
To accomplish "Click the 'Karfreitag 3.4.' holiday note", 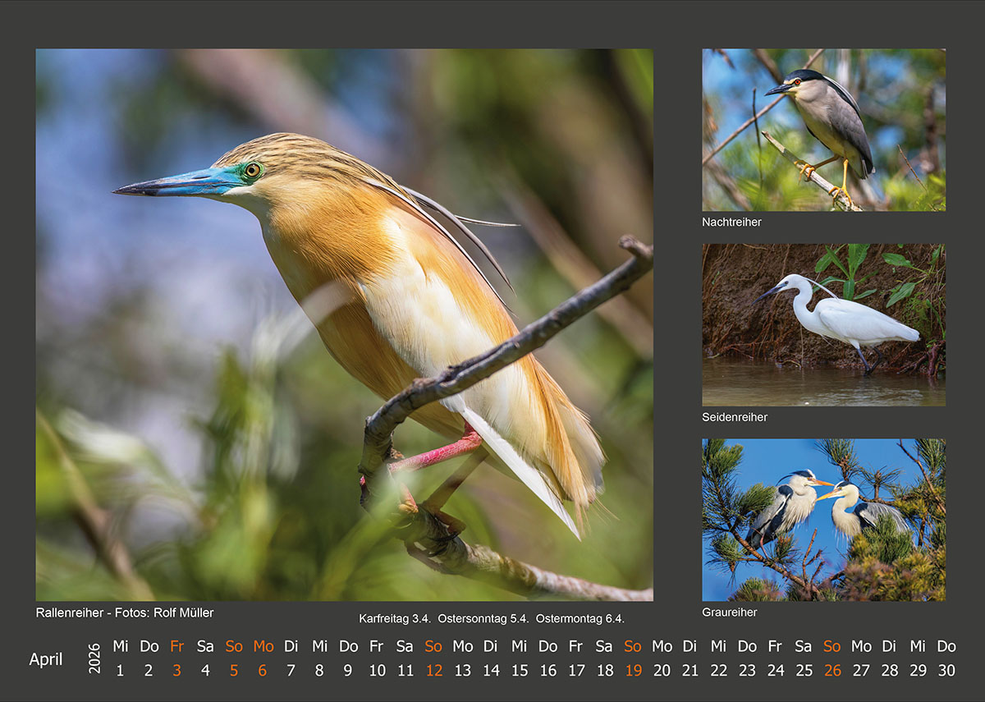I will click(x=395, y=618).
